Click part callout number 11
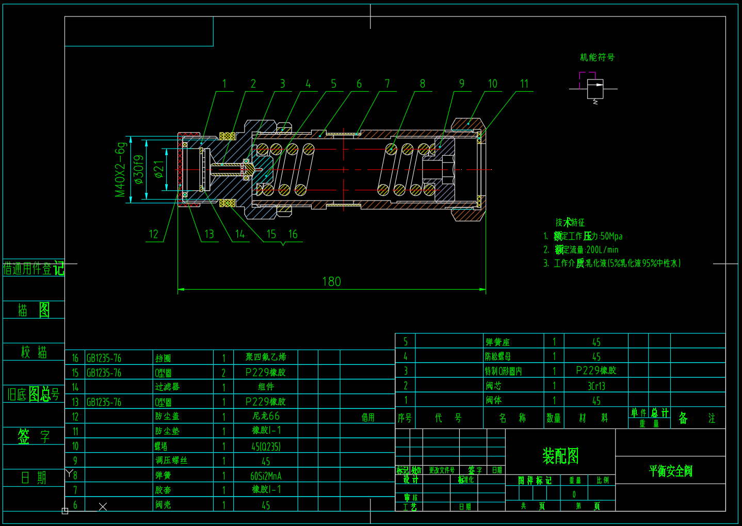 point(524,84)
